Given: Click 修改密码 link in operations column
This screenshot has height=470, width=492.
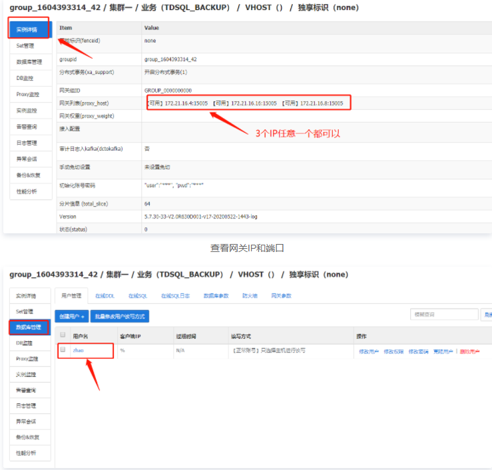Looking at the screenshot, I should coord(418,351).
